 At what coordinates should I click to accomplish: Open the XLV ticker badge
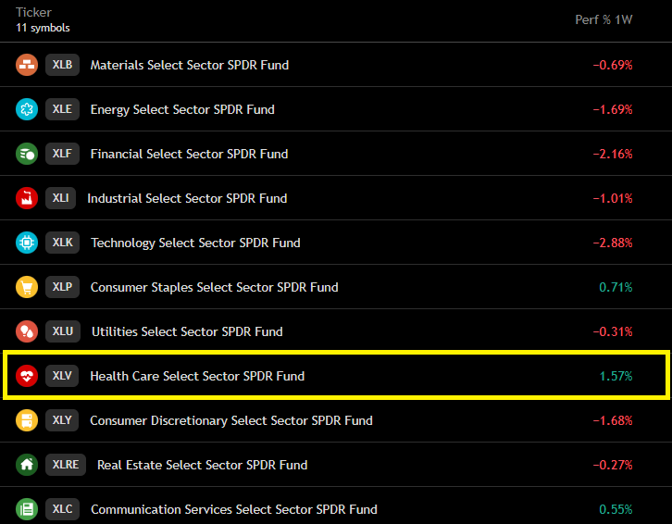coord(62,376)
